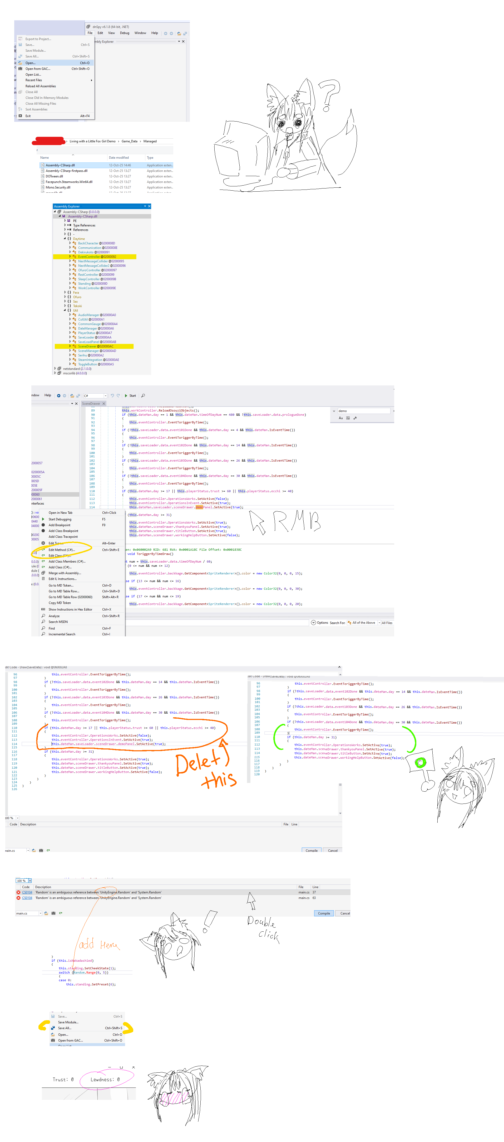Click the red error icon on the line 37 row
The image size is (504, 1142).
click(18, 892)
